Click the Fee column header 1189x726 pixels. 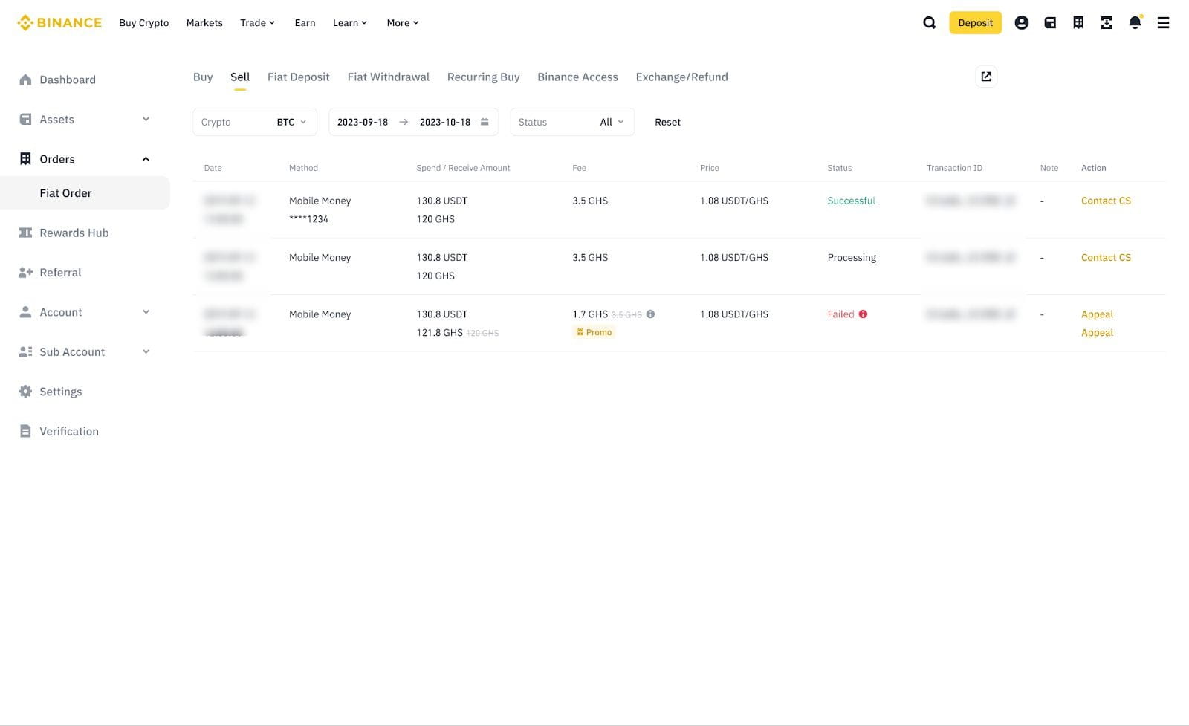click(579, 168)
